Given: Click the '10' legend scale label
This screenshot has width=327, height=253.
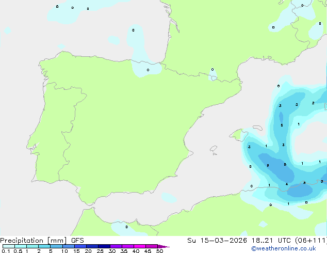Looking at the screenshot, I should coord(64,251).
